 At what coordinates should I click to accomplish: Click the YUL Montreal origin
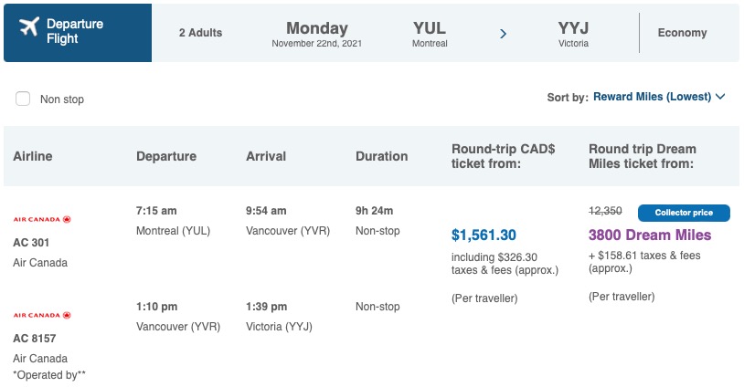coord(430,34)
